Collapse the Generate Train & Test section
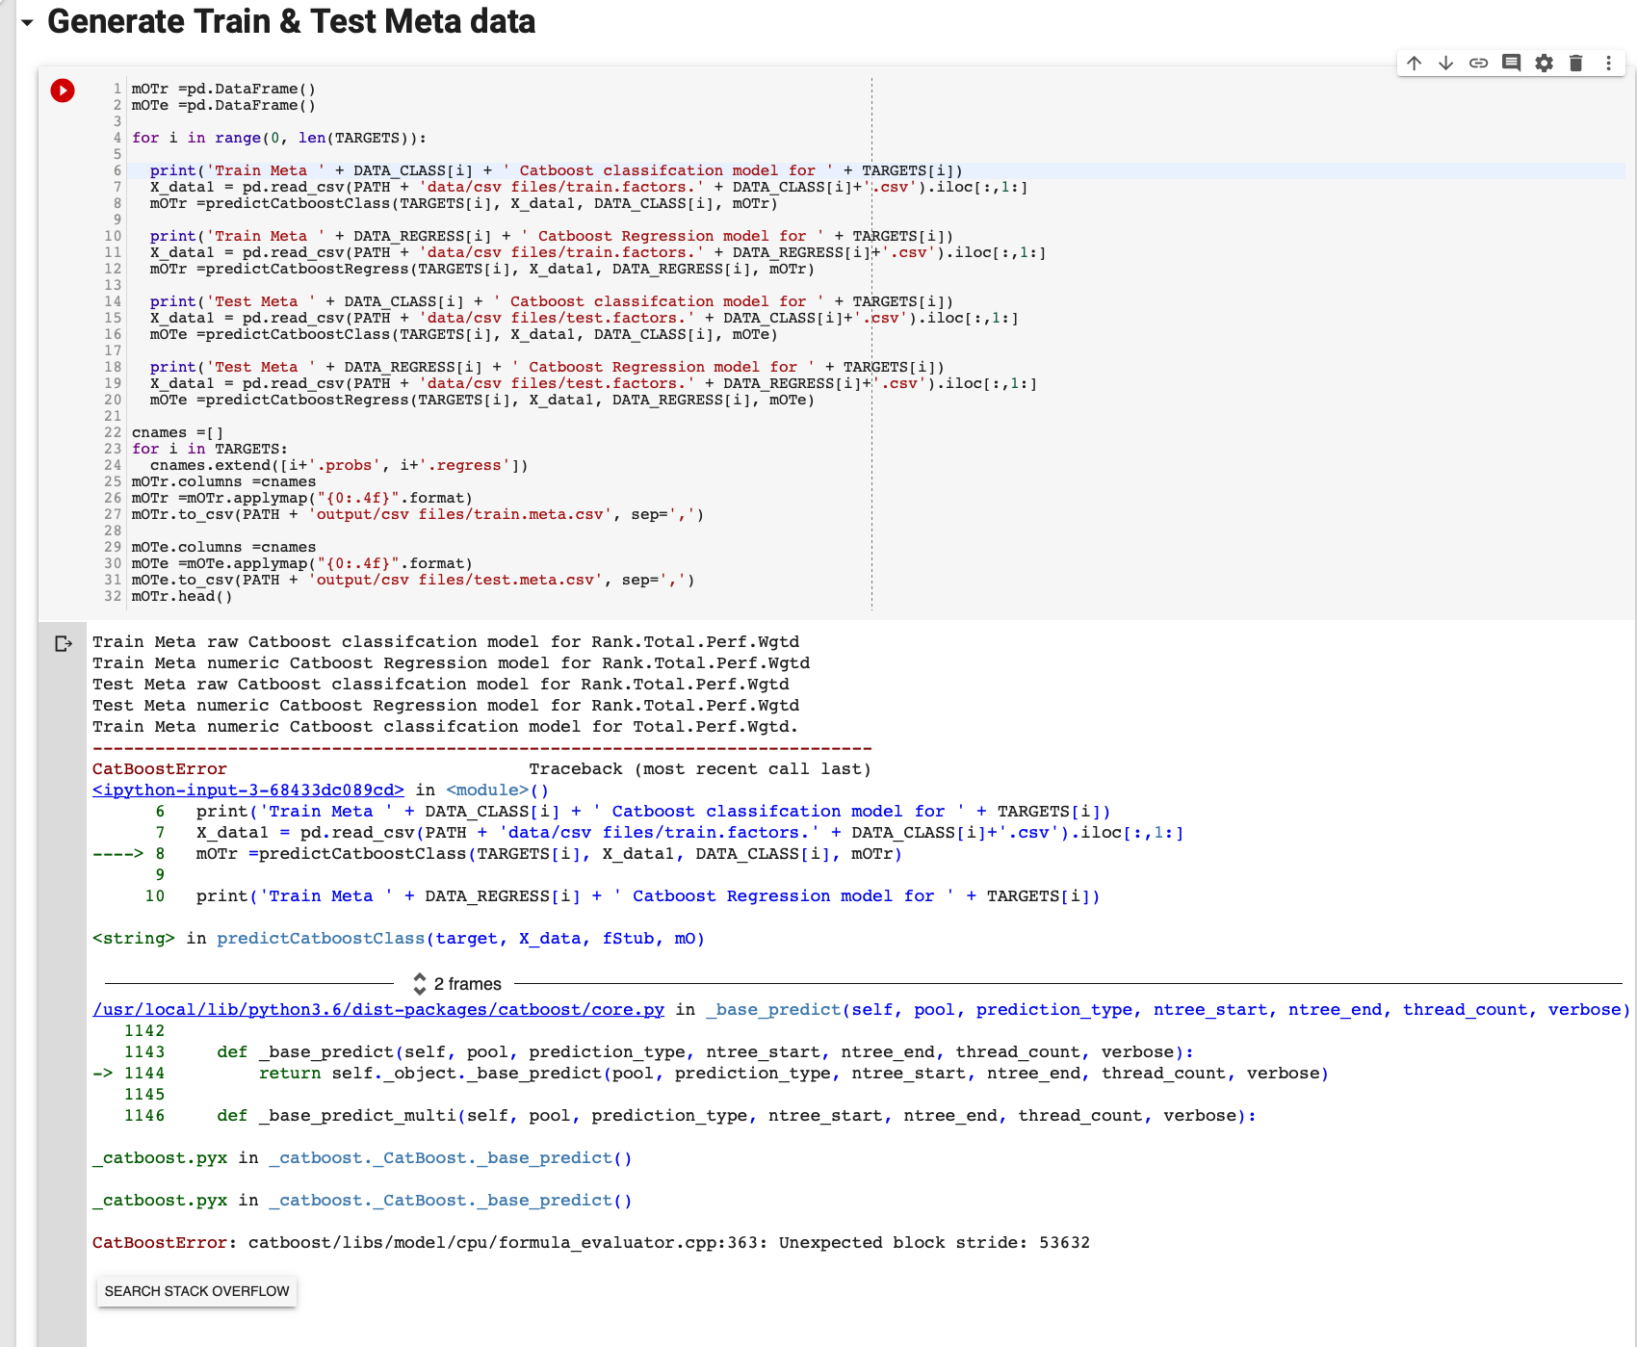The height and width of the screenshot is (1347, 1637). (x=27, y=23)
